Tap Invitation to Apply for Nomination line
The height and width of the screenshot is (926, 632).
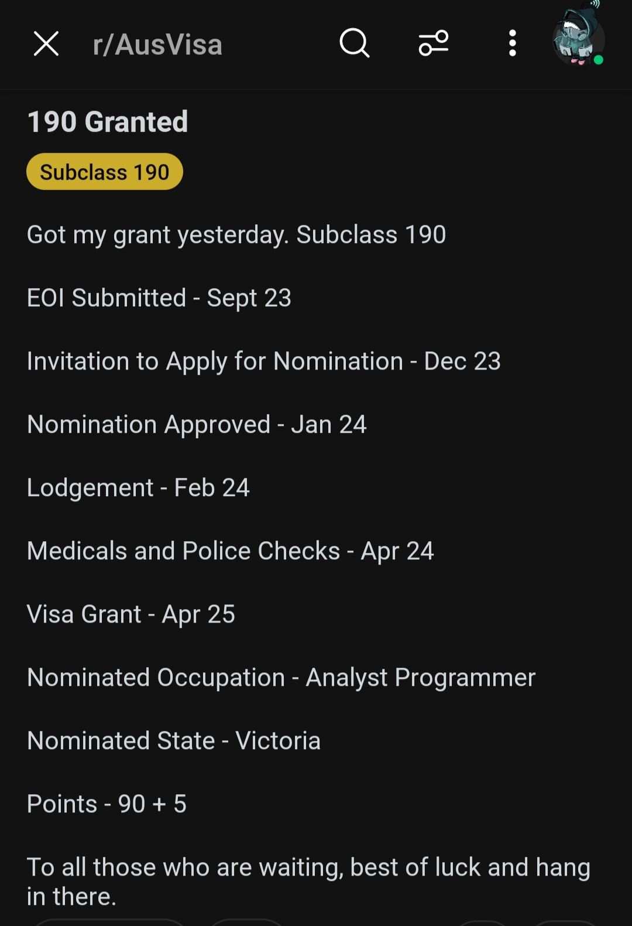tap(264, 361)
